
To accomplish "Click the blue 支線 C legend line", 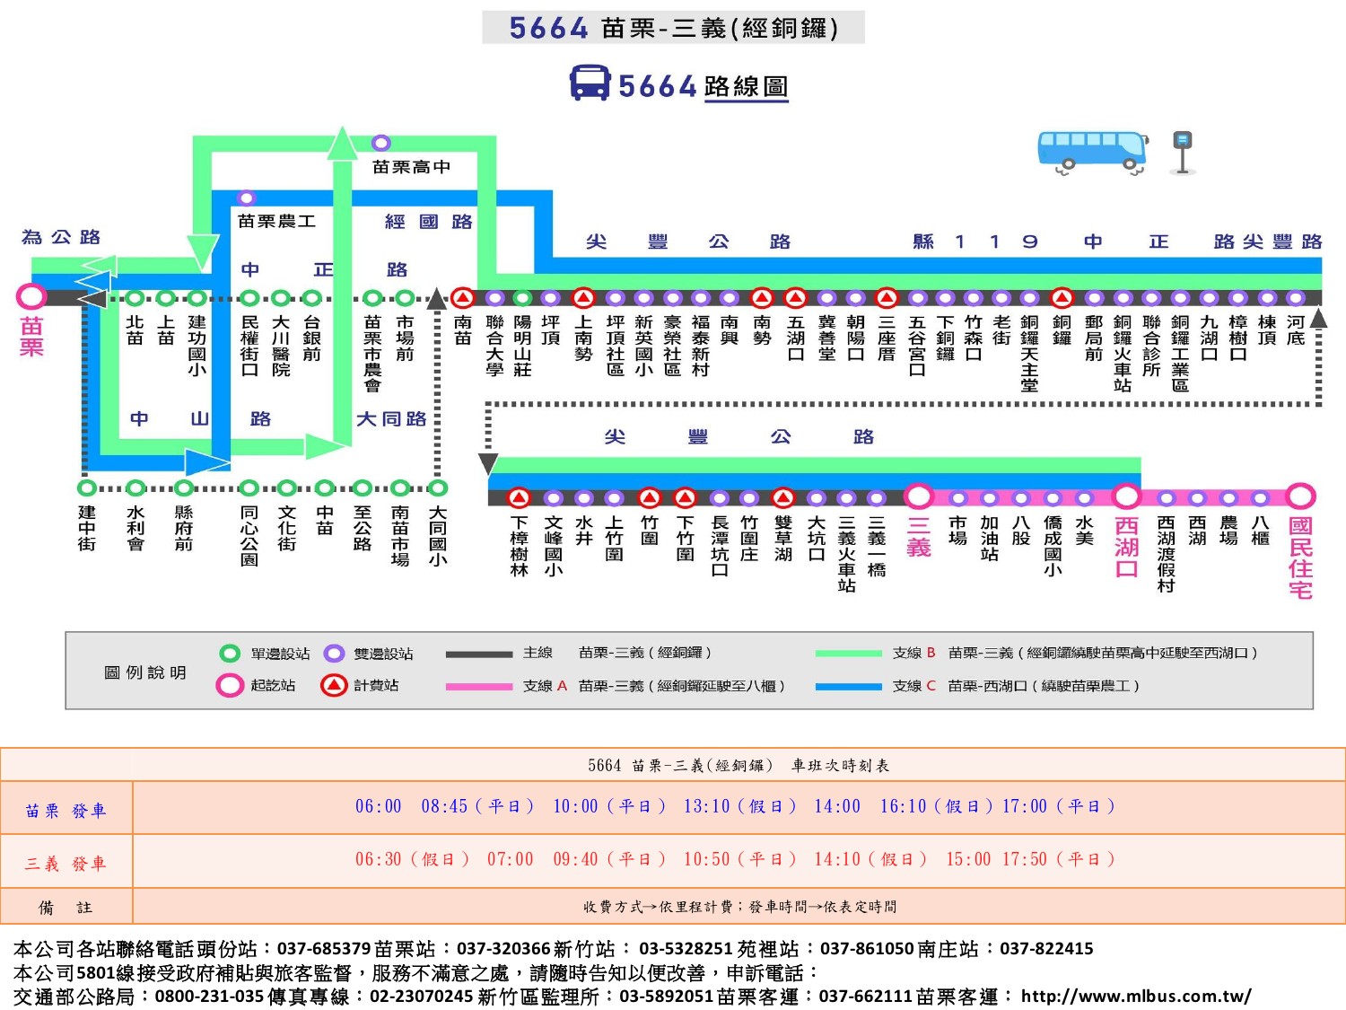I will [x=848, y=687].
